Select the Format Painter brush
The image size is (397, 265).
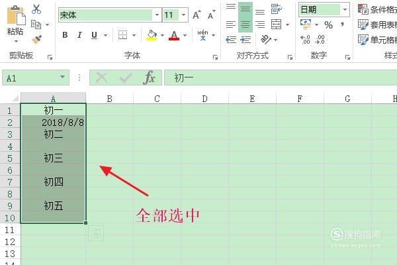point(36,40)
